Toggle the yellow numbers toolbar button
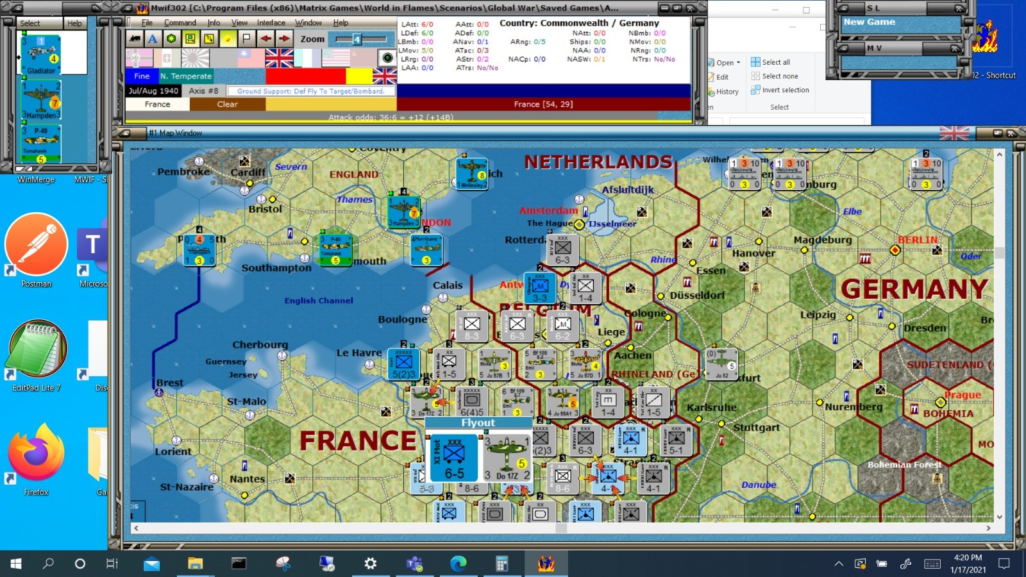This screenshot has height=577, width=1026. click(x=209, y=38)
